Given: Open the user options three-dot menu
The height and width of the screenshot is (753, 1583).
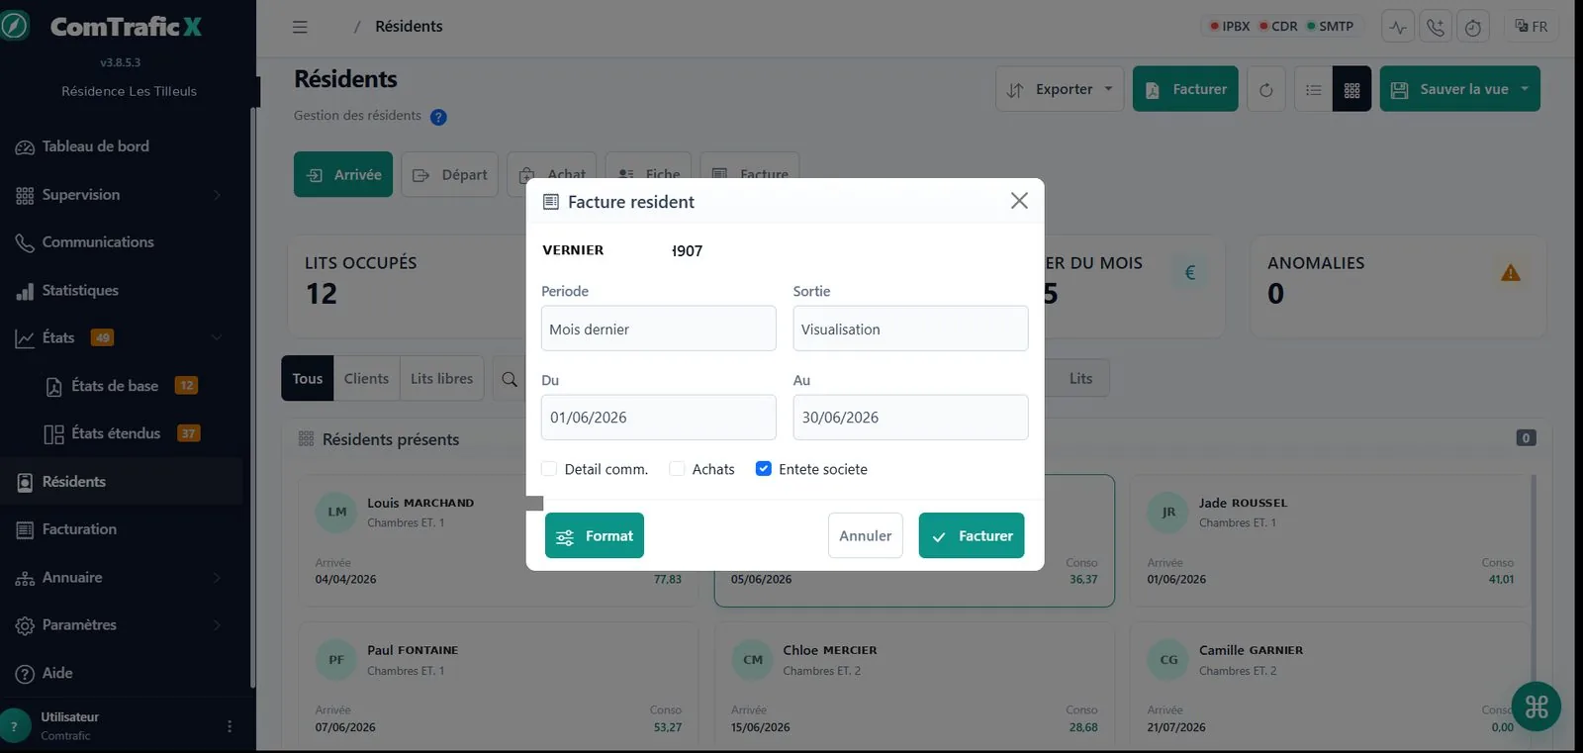Looking at the screenshot, I should (230, 726).
